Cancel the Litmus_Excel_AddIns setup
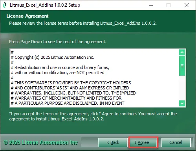 click(x=176, y=142)
